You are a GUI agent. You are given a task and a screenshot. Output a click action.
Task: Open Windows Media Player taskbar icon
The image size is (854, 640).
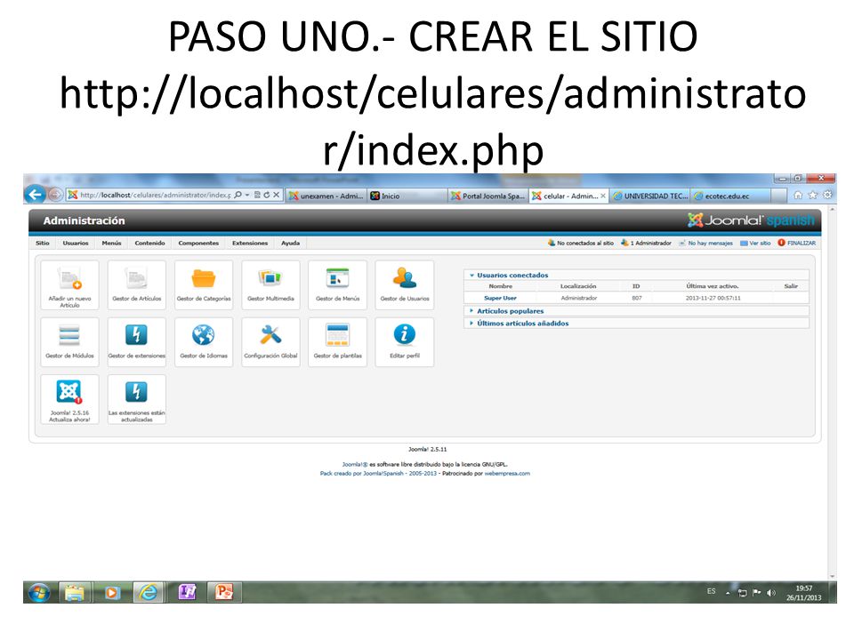[112, 592]
